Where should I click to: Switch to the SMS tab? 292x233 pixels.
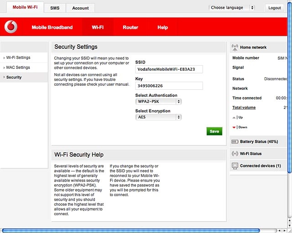click(x=55, y=8)
